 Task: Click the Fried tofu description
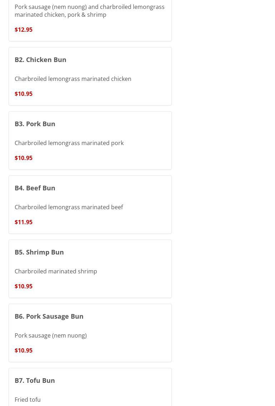27,400
